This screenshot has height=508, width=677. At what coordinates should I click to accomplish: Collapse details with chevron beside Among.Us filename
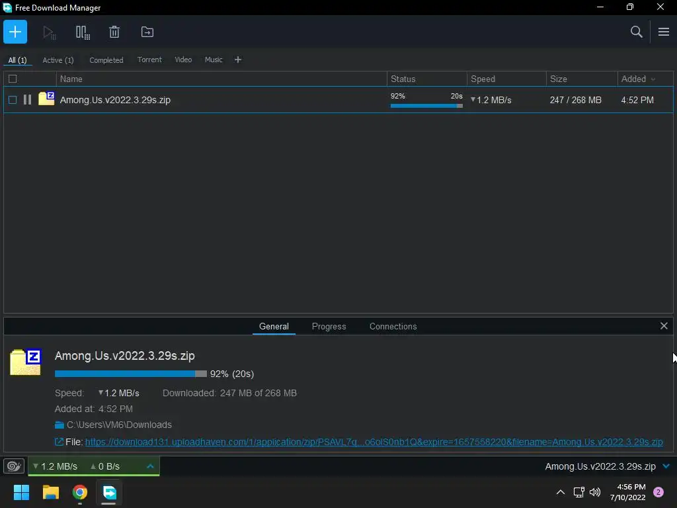(x=666, y=466)
